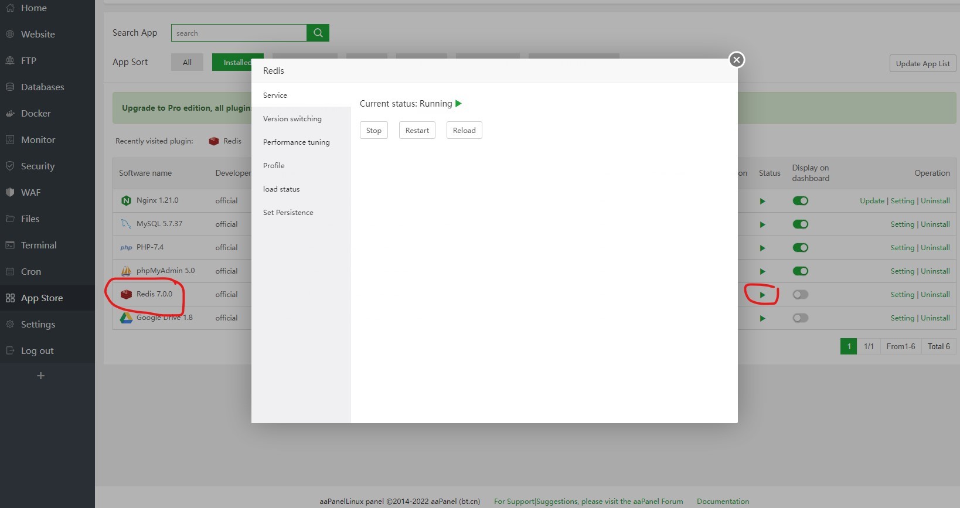Viewport: 960px width, 508px height.
Task: Open the load status tab
Action: pos(301,189)
